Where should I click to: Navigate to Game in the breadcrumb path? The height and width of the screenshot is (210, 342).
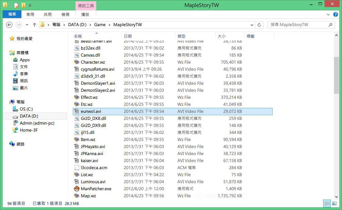(x=100, y=25)
